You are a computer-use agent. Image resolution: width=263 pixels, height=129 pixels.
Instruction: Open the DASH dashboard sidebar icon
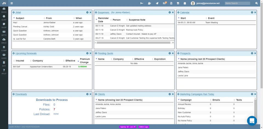4,10
